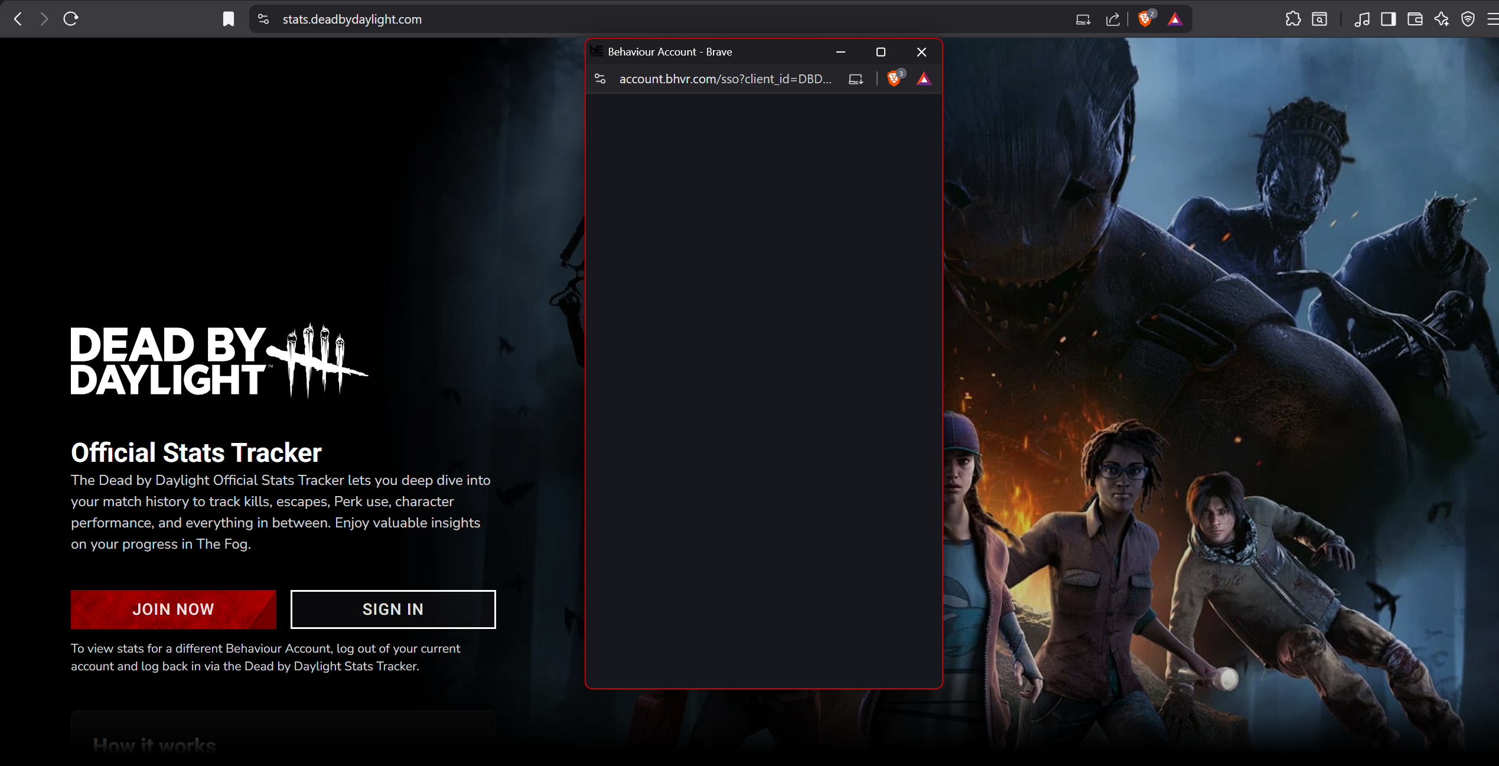View site information for main page
The width and height of the screenshot is (1499, 766).
click(x=263, y=19)
